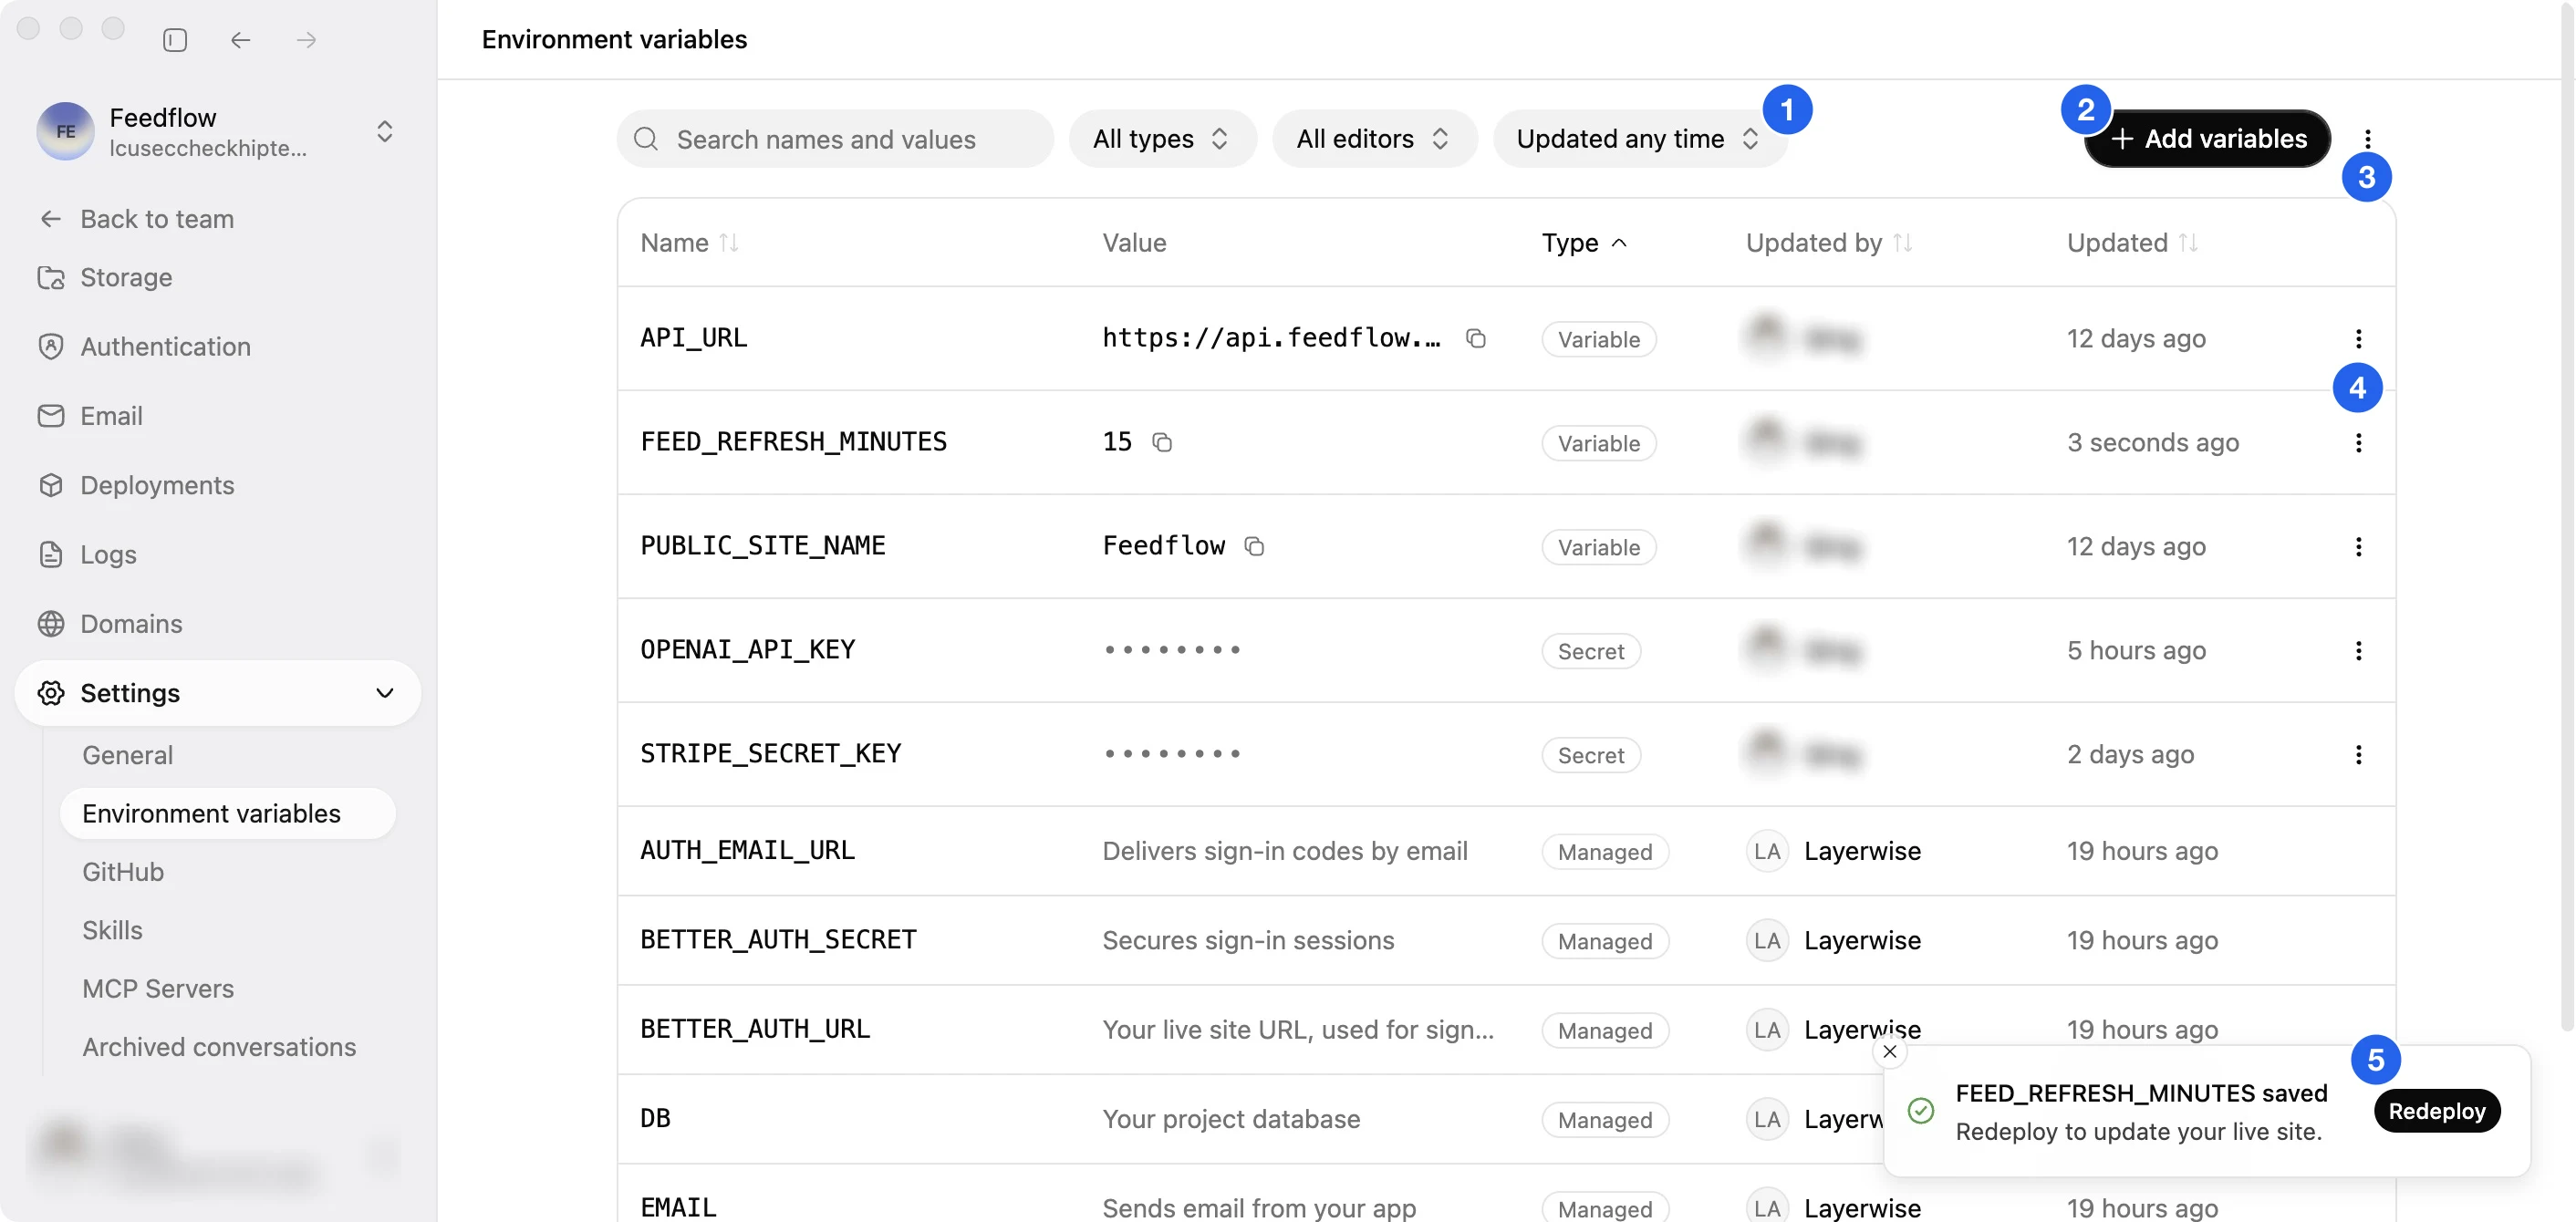This screenshot has height=1222, width=2576.
Task: Open the All types filter dropdown
Action: pos(1162,139)
